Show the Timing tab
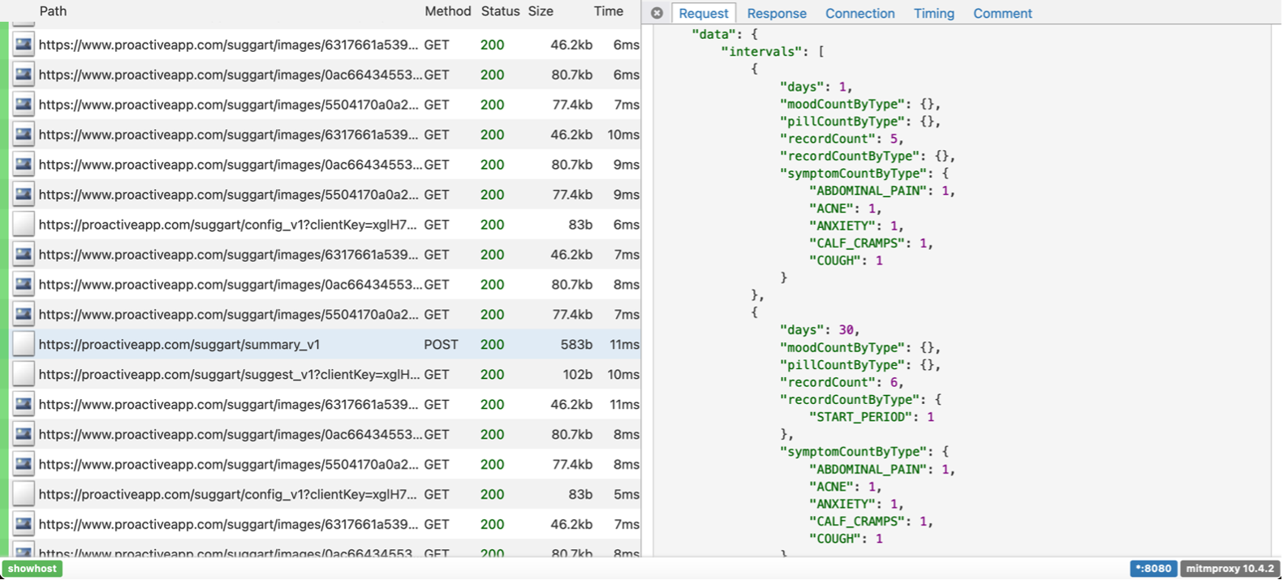1284x580 pixels. tap(933, 14)
